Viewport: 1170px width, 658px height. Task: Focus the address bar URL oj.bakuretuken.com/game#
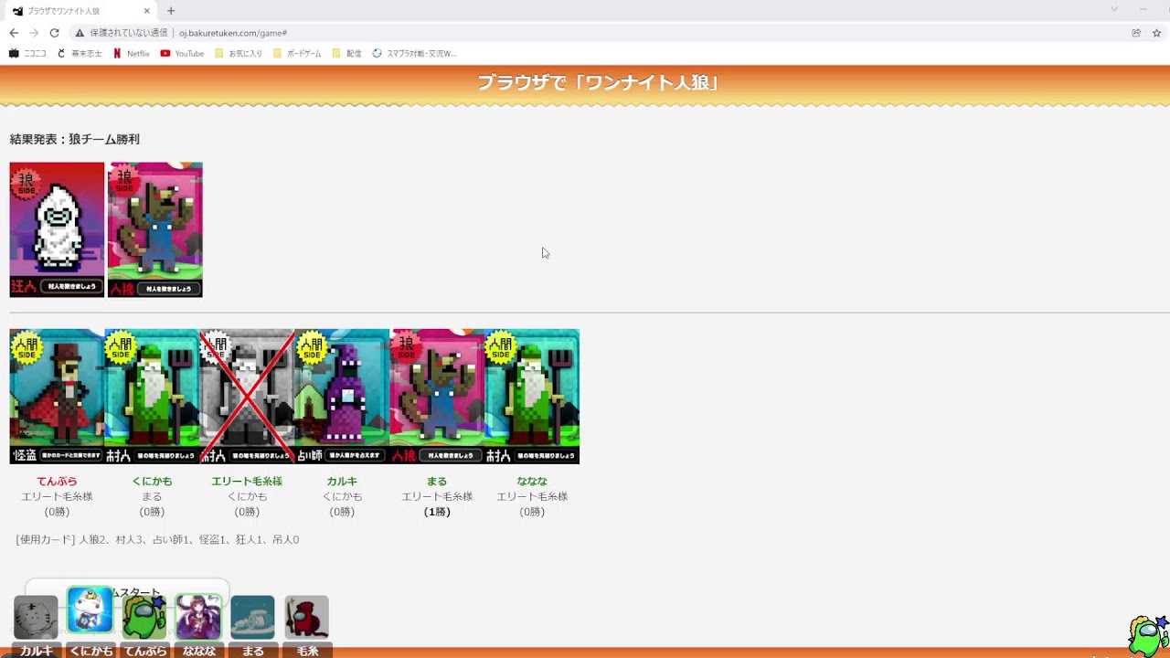tap(233, 33)
